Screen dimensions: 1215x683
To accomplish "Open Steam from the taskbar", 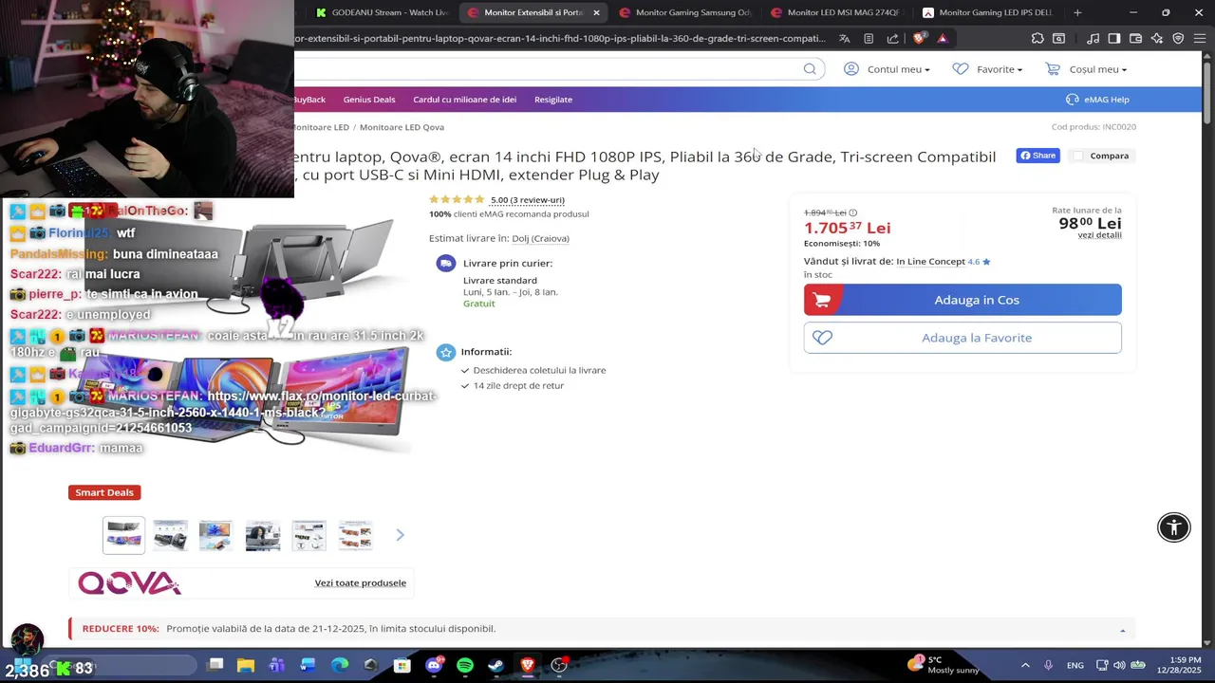I will (x=496, y=665).
